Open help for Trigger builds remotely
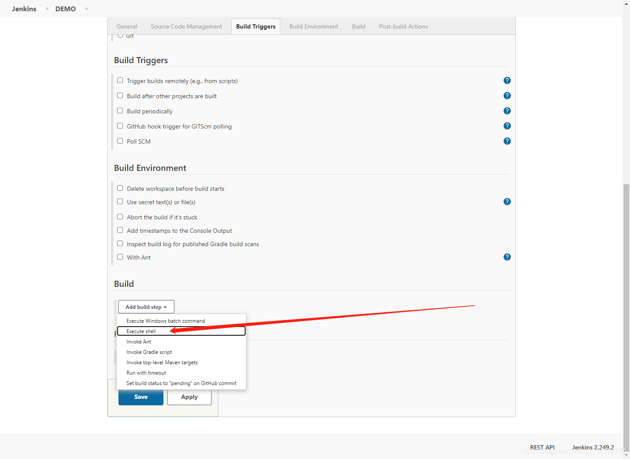Viewport: 630px width, 459px height. pyautogui.click(x=507, y=80)
